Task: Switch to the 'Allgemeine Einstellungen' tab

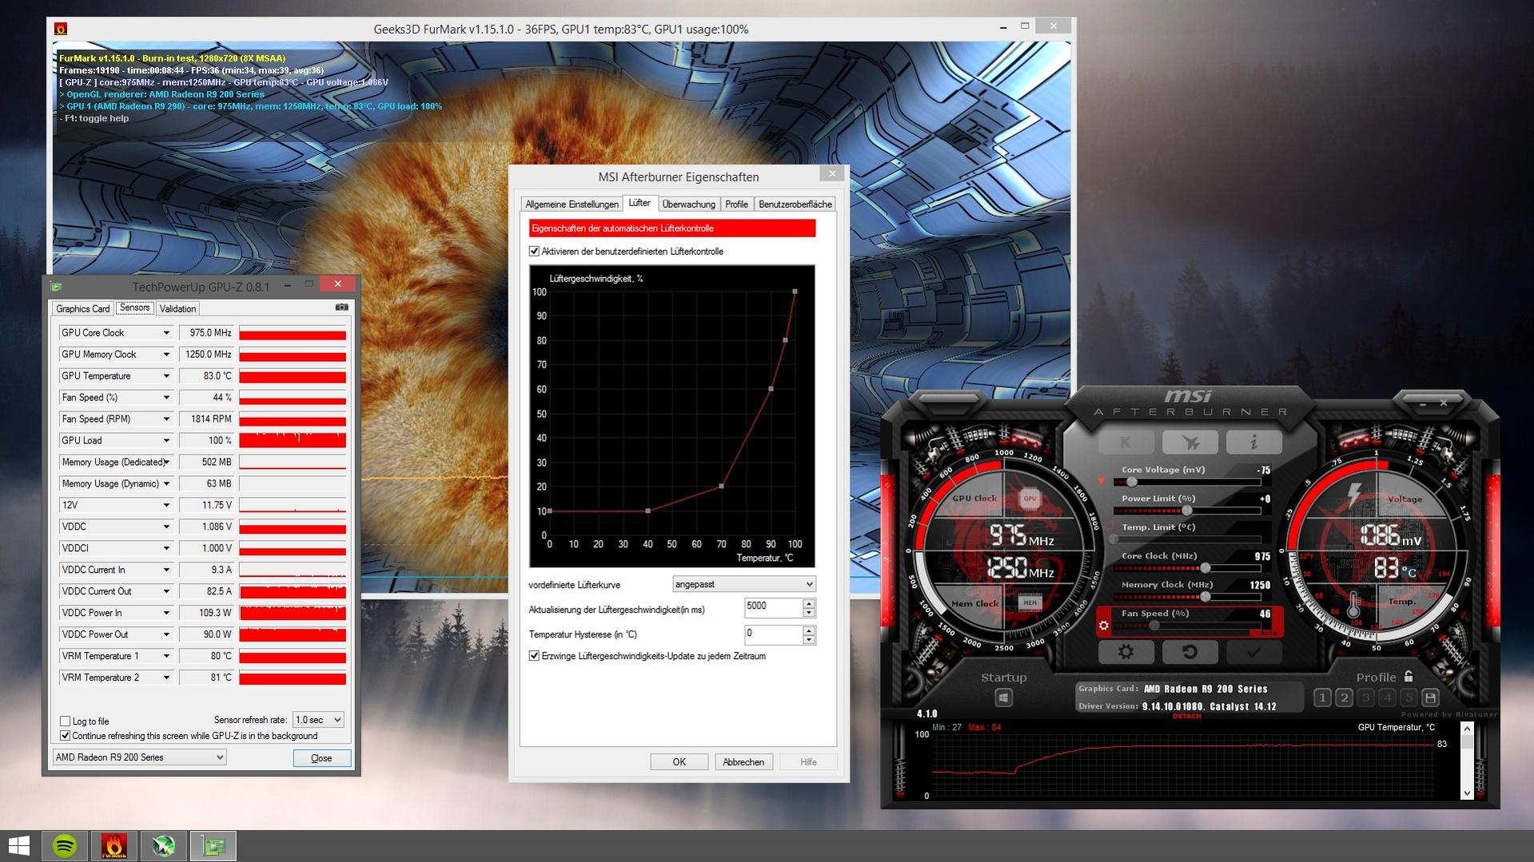Action: (x=572, y=205)
